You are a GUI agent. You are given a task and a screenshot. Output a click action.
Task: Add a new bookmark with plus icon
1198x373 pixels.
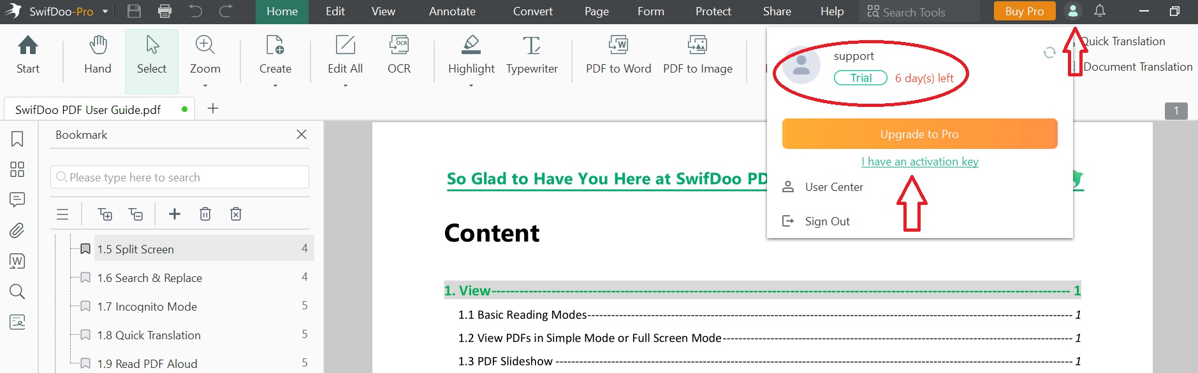pos(175,214)
